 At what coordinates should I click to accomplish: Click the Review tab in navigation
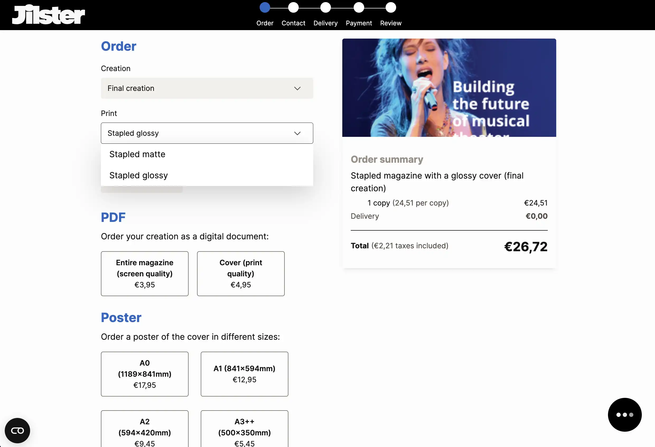[391, 22]
